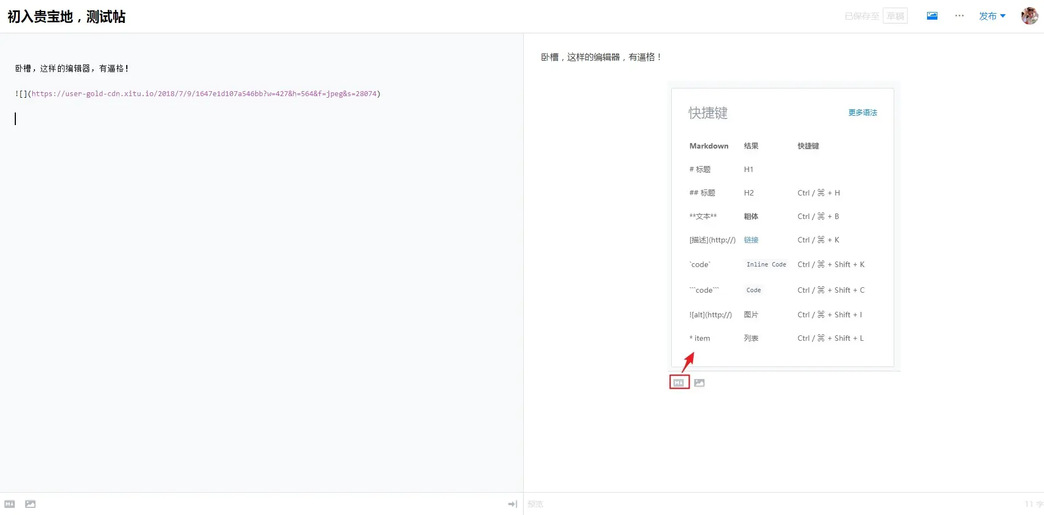Click the image markdown URL line in editor
The height and width of the screenshot is (515, 1044).
coord(198,93)
